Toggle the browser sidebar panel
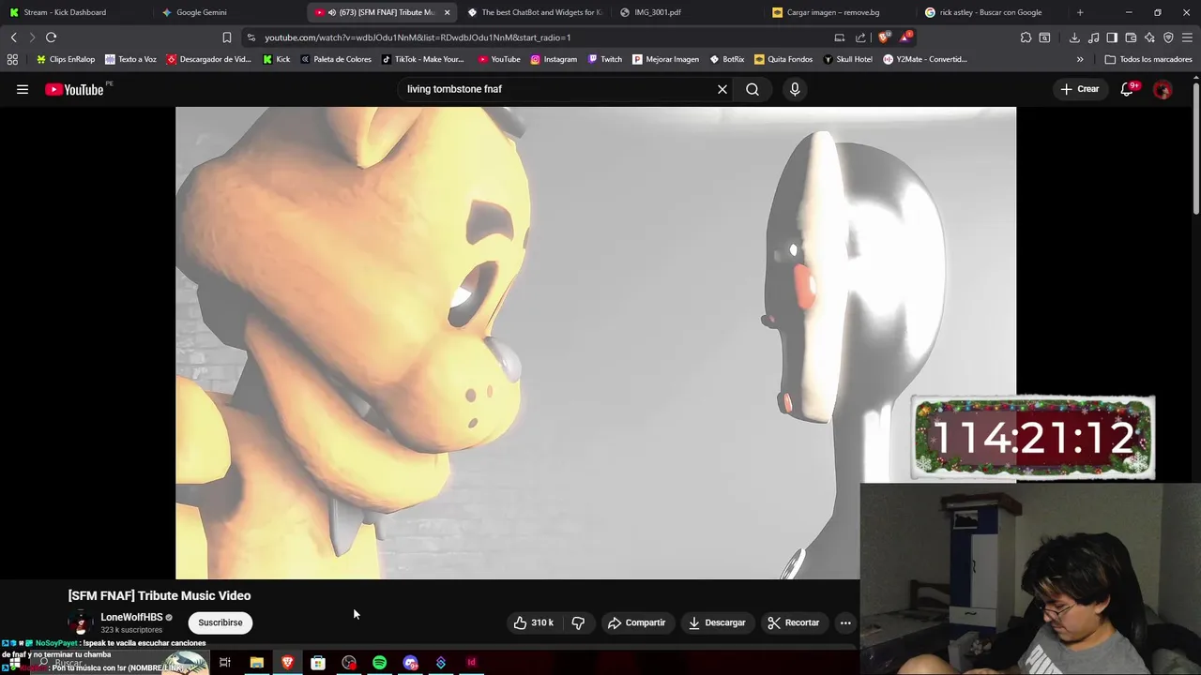1201x675 pixels. point(1112,37)
